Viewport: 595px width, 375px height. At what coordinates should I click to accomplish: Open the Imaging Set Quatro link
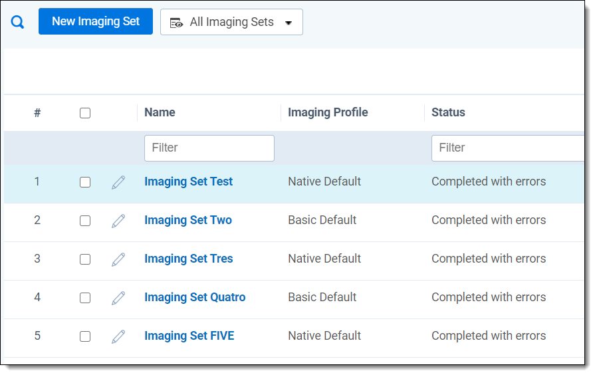(195, 297)
